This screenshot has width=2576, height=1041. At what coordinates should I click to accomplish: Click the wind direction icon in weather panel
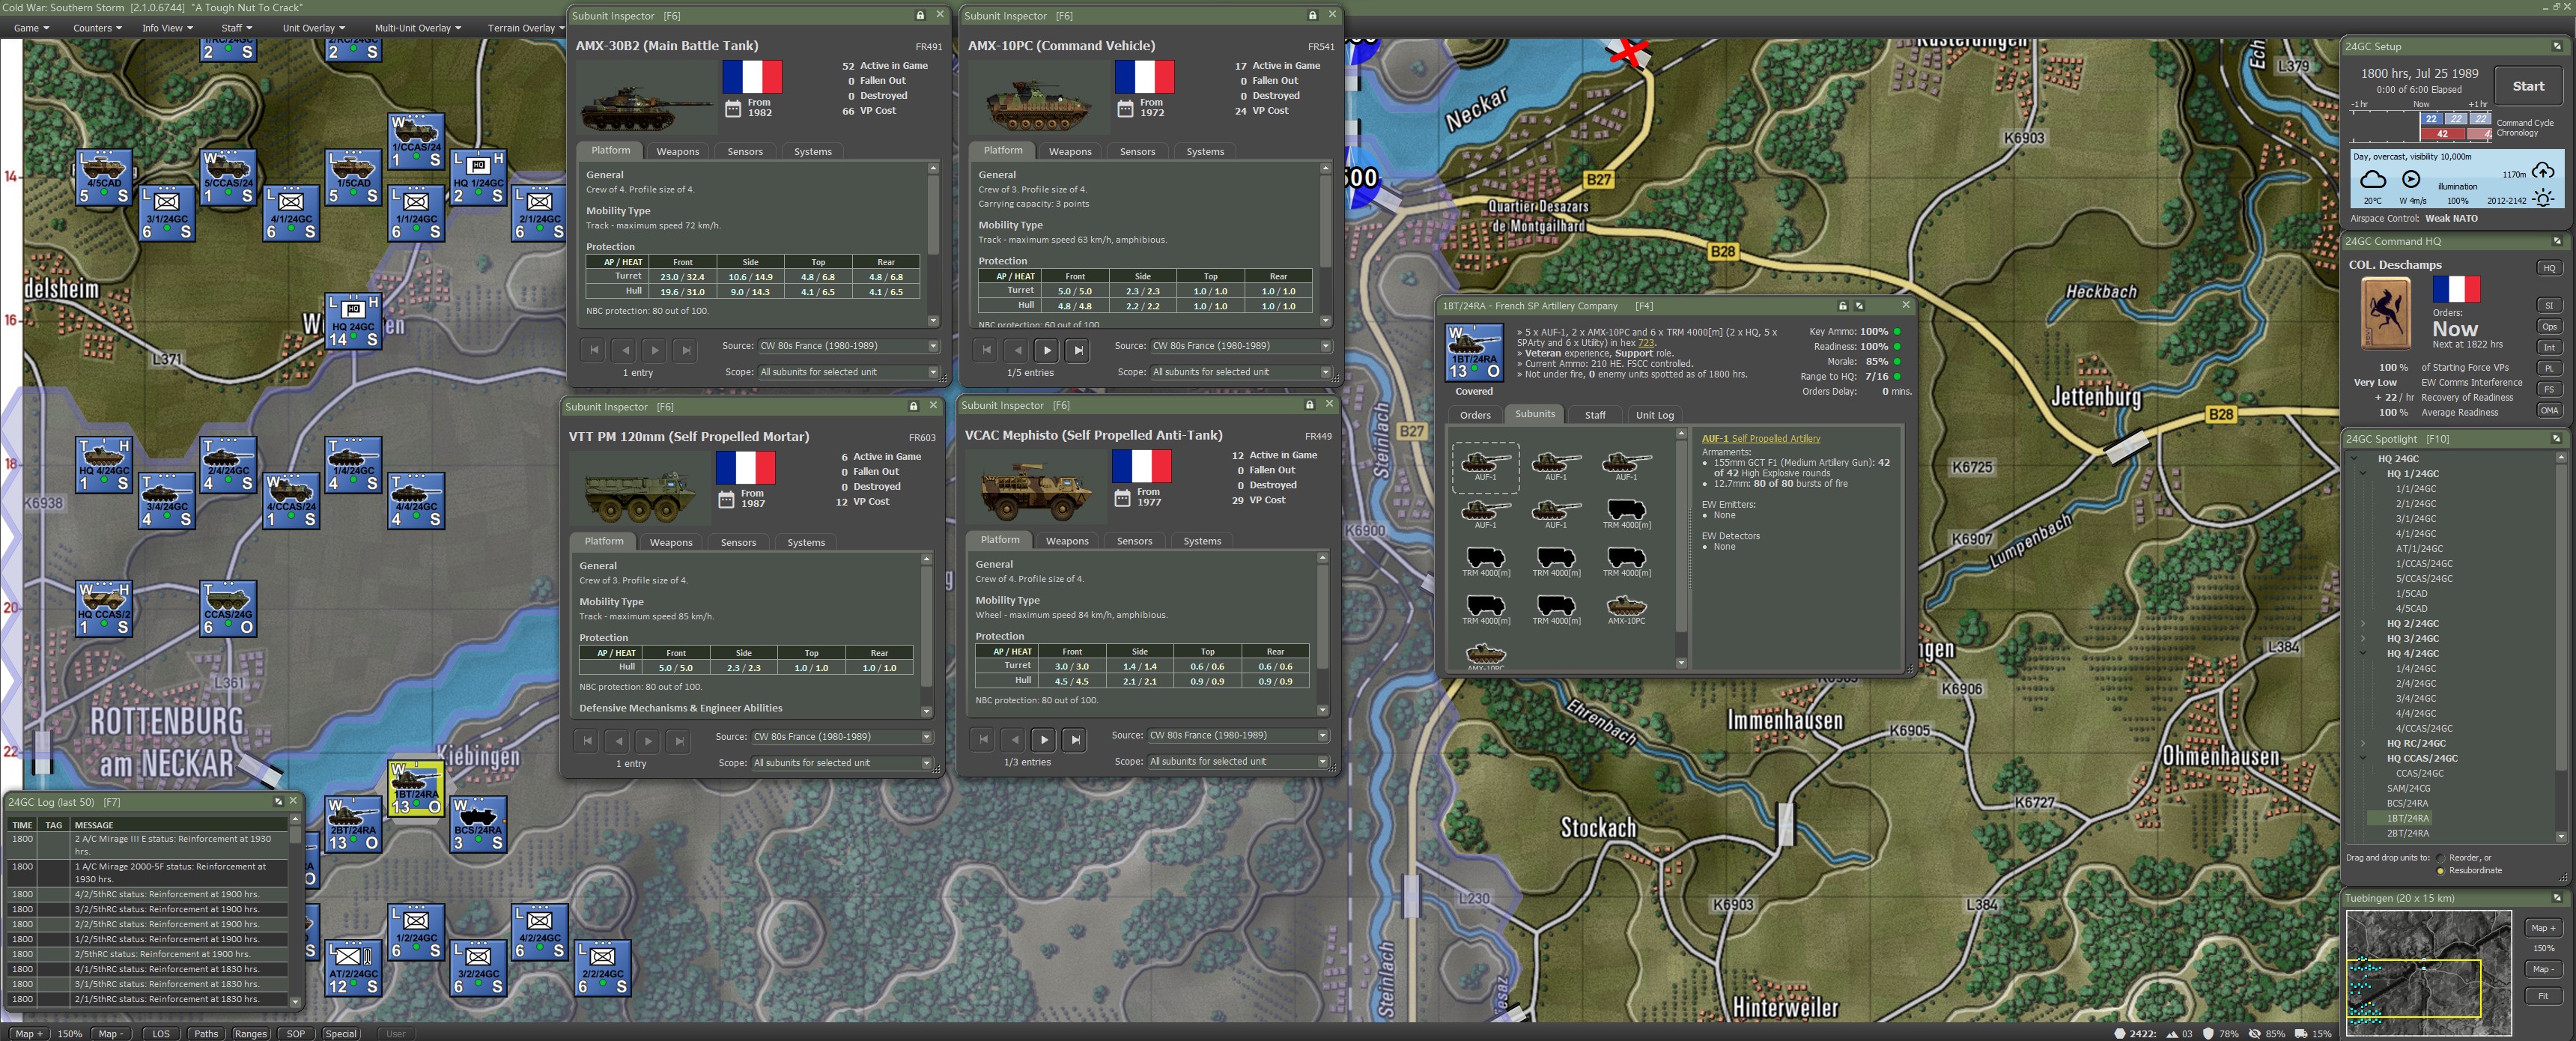coord(2411,179)
